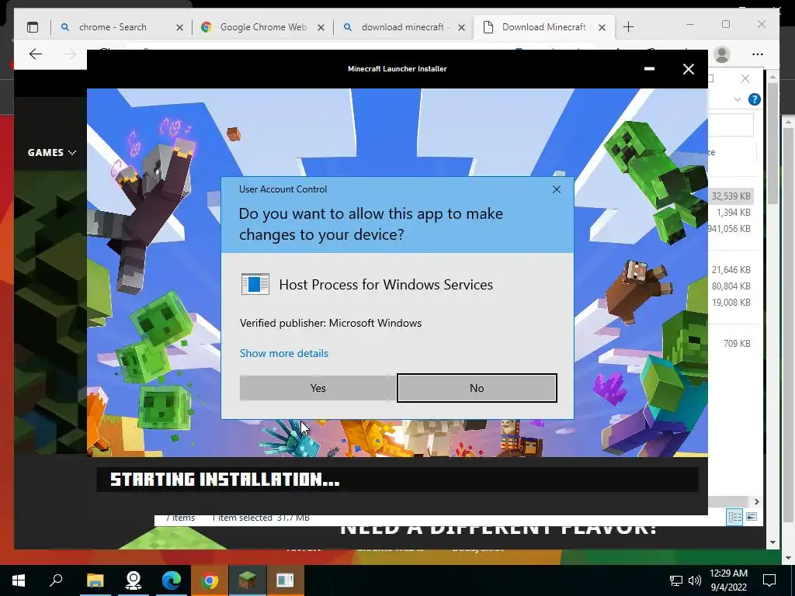Click Yes in the User Account Control dialog

tap(318, 388)
